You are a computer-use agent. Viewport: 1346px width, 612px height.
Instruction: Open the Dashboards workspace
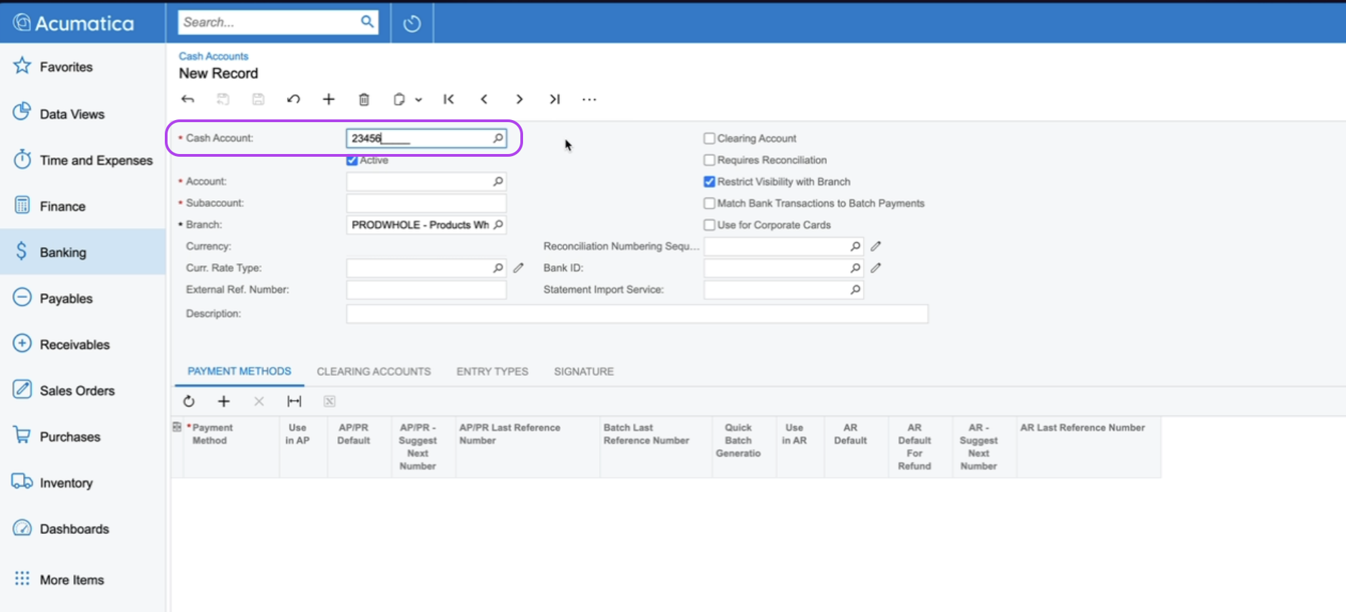pyautogui.click(x=83, y=529)
